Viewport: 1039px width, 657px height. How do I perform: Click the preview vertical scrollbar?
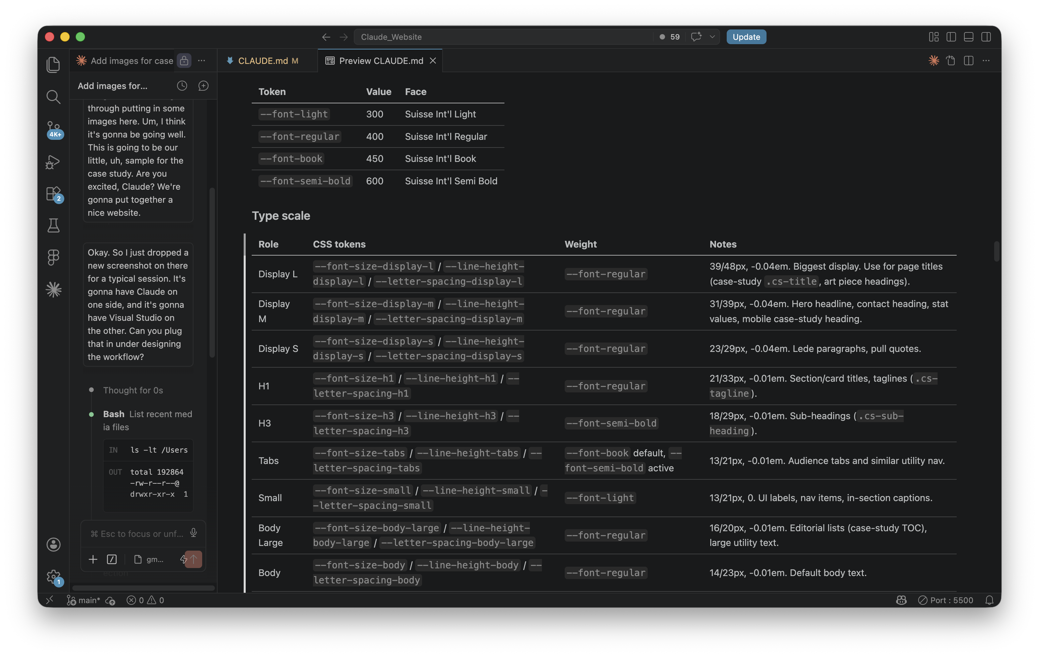pyautogui.click(x=997, y=251)
